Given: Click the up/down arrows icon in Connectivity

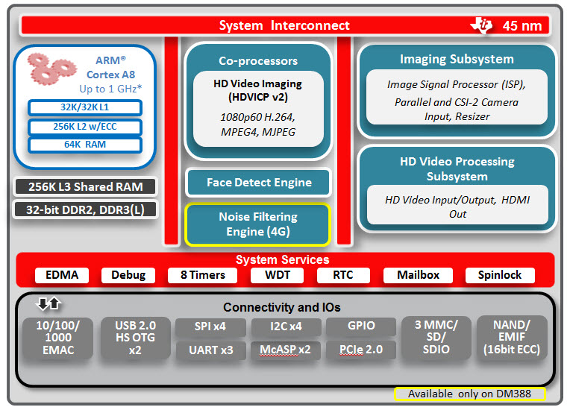Looking at the screenshot, I should point(48,304).
